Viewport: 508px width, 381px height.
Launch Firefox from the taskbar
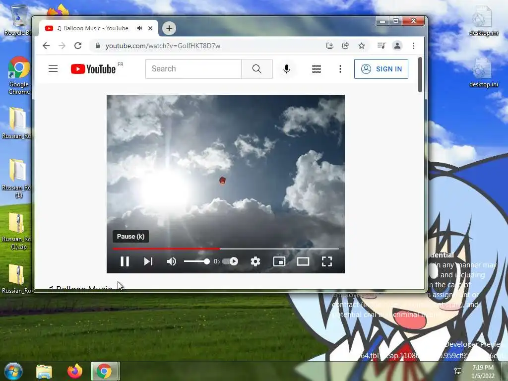(75, 371)
